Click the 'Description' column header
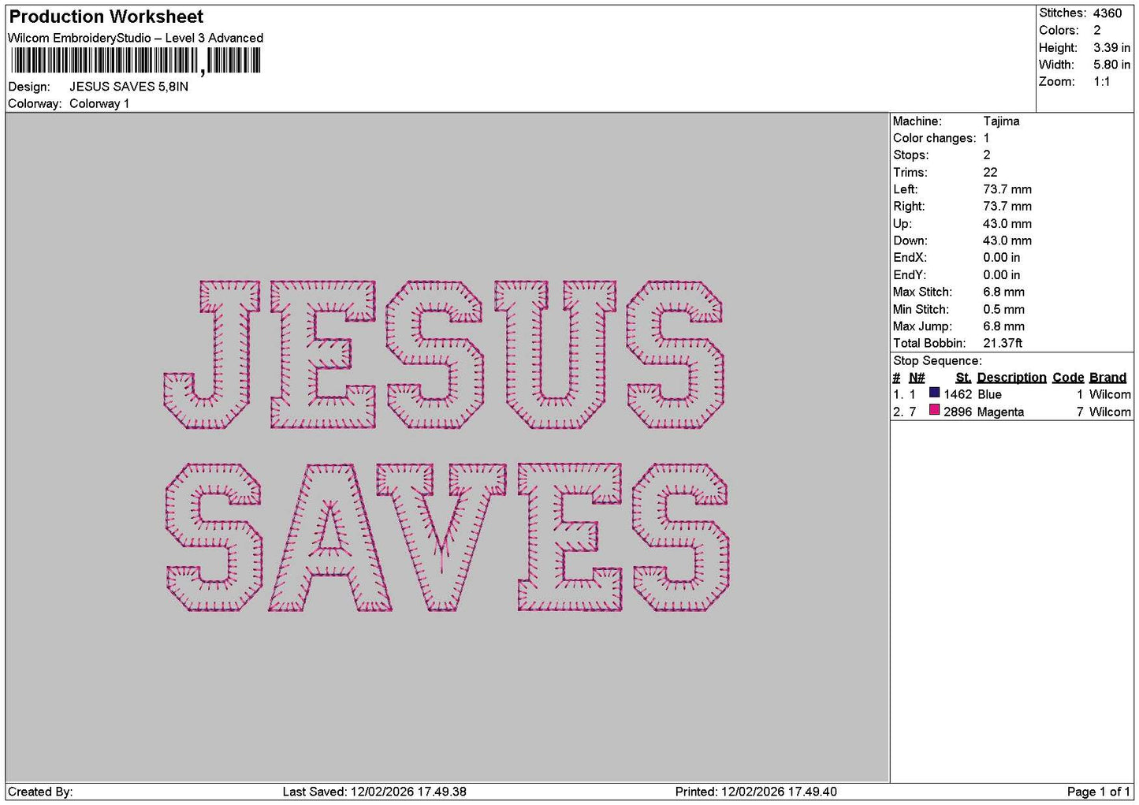The height and width of the screenshot is (805, 1139). click(x=1011, y=378)
